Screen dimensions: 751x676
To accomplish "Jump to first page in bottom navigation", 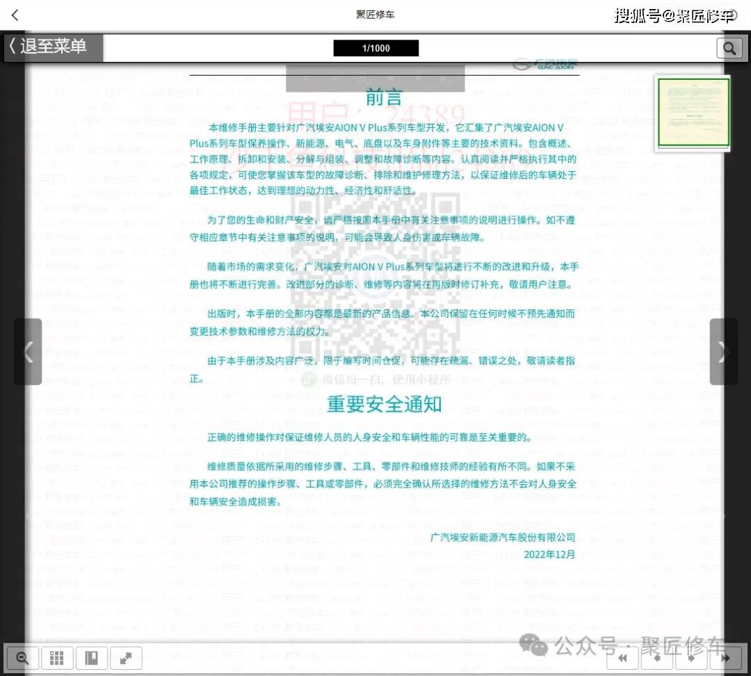I will [x=622, y=658].
